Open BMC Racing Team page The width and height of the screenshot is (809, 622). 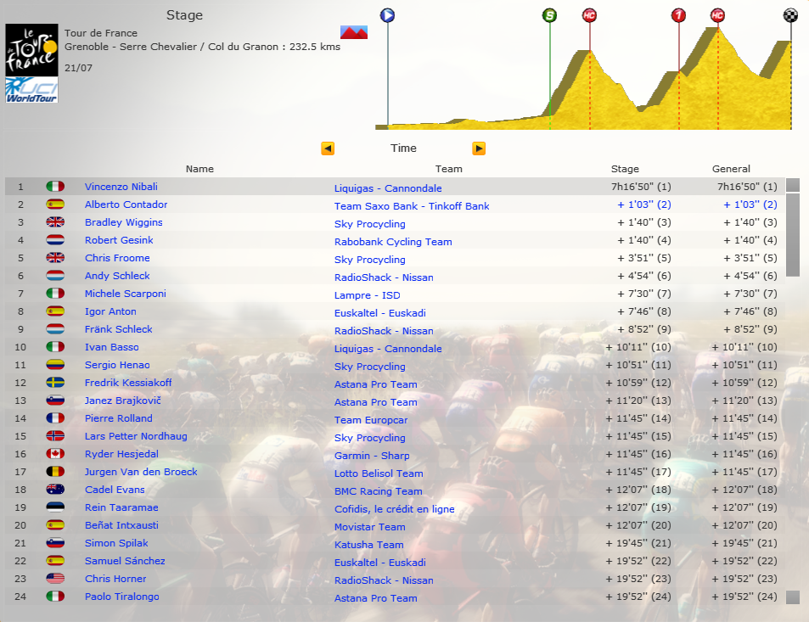(x=378, y=491)
